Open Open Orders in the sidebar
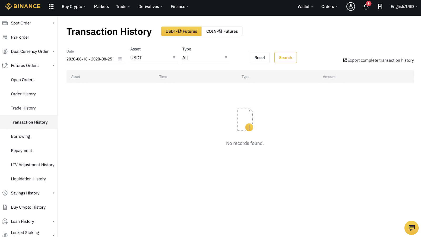Image resolution: width=421 pixels, height=237 pixels. pos(23,80)
